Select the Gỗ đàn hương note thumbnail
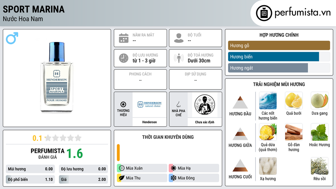This screenshot has width=336, height=189. click(x=294, y=132)
